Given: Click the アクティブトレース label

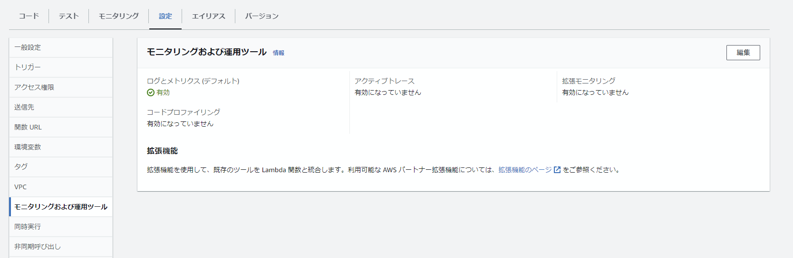Looking at the screenshot, I should point(385,81).
